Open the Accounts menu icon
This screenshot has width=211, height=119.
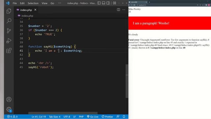pyautogui.click(x=9, y=99)
